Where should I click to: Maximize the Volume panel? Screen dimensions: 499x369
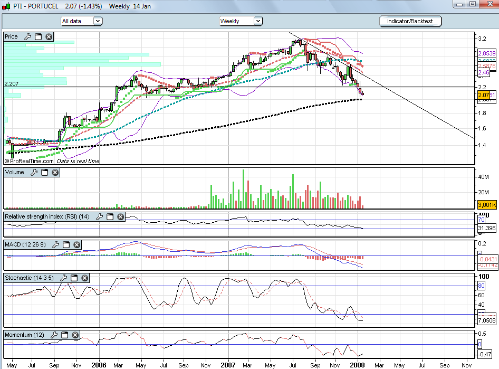pyautogui.click(x=44, y=172)
